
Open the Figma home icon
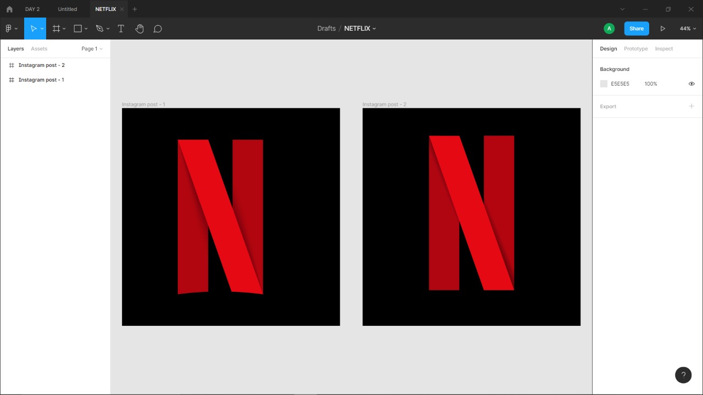click(9, 9)
